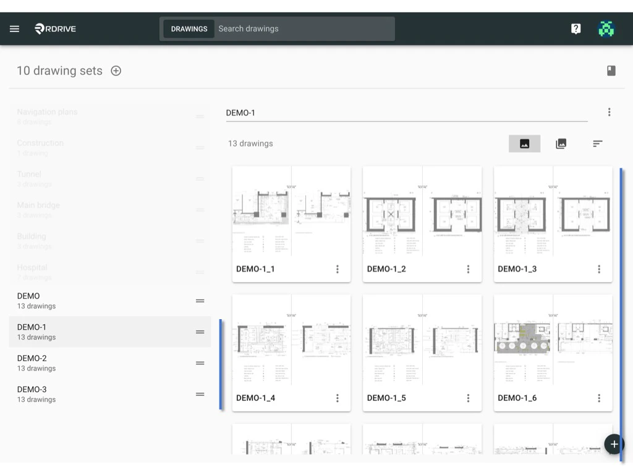Switch to image gallery stacked view

coord(561,143)
